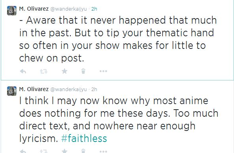Click the avatar on the first tweet
The height and width of the screenshot is (153, 234).
pyautogui.click(x=12, y=11)
